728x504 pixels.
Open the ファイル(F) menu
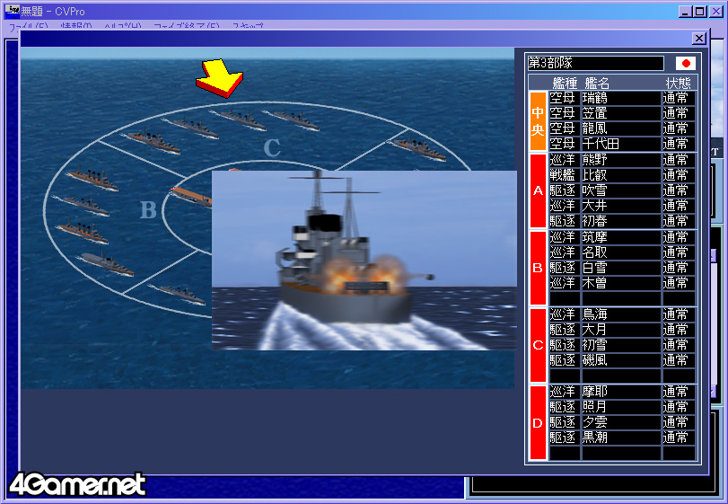[29, 26]
